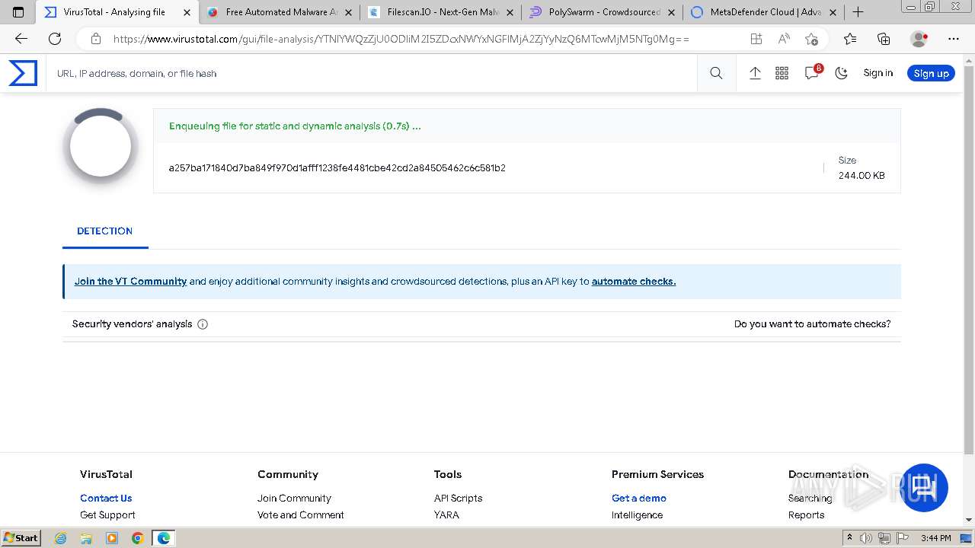The height and width of the screenshot is (548, 975).
Task: Switch to MetaDefender Cloud tab
Action: (x=764, y=12)
